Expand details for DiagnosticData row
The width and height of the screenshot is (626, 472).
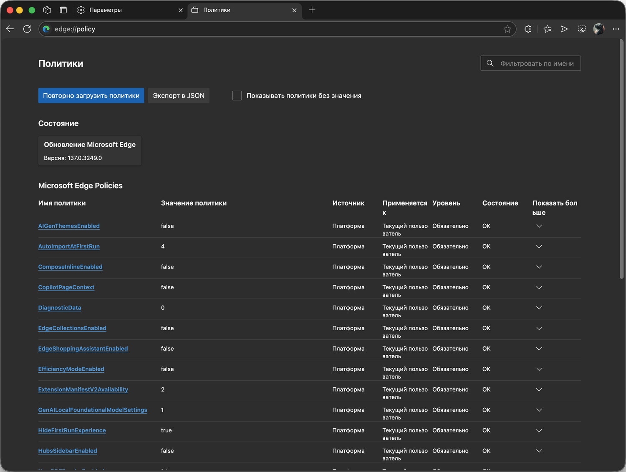pos(539,308)
